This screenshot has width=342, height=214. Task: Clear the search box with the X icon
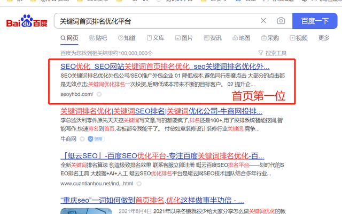click(263, 21)
